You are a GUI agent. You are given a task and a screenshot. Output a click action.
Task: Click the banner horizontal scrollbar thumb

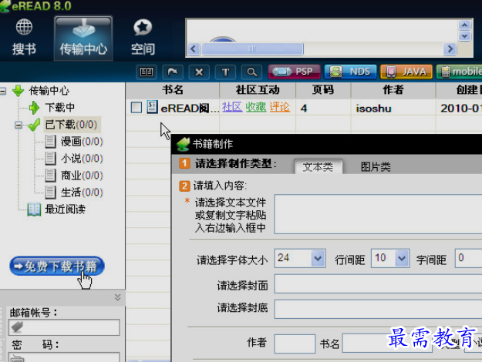point(252,49)
